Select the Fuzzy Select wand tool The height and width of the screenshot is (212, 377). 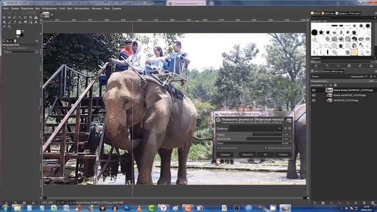[x=20, y=17]
